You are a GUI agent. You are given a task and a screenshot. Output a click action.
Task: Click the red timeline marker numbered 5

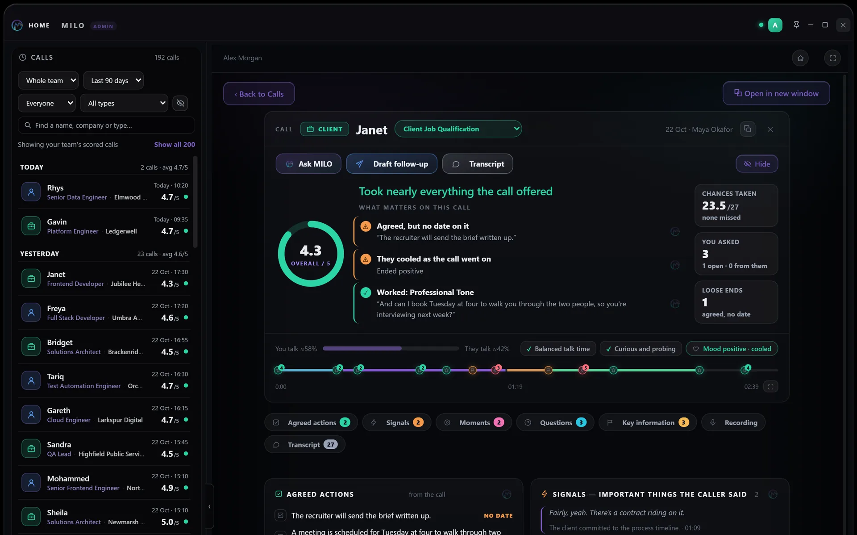click(x=583, y=370)
